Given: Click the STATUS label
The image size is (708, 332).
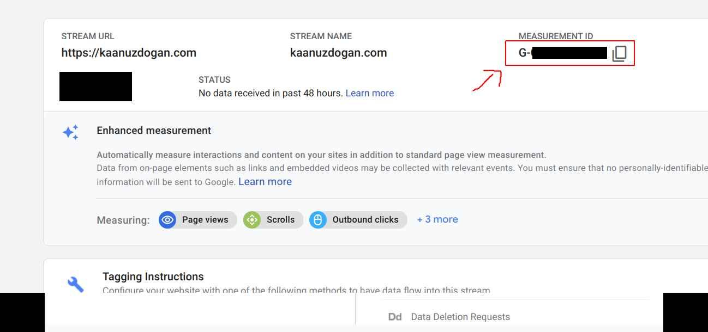Looking at the screenshot, I should coord(214,80).
